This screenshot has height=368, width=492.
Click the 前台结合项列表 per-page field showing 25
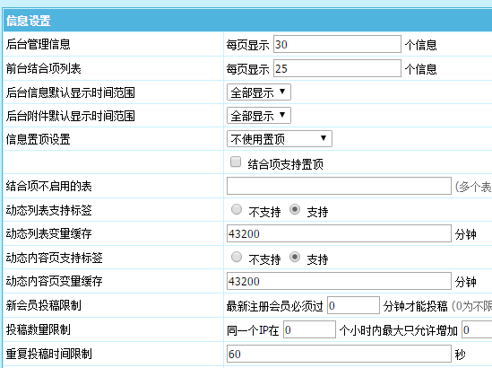pyautogui.click(x=337, y=68)
